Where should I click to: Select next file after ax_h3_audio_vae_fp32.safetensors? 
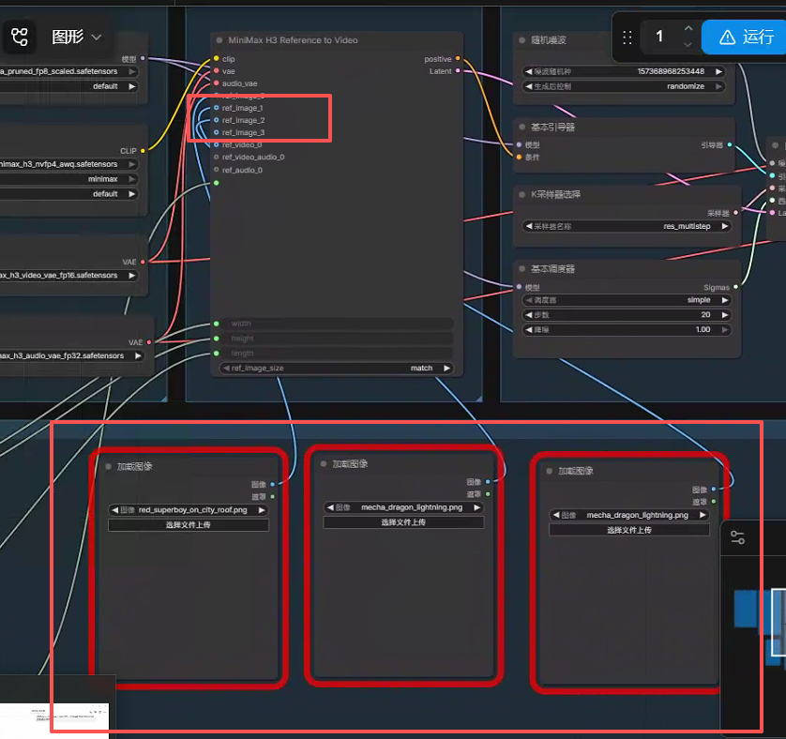pos(138,356)
